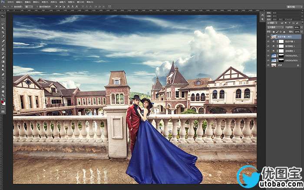Select the Eyedropper tool

(x=3, y=36)
